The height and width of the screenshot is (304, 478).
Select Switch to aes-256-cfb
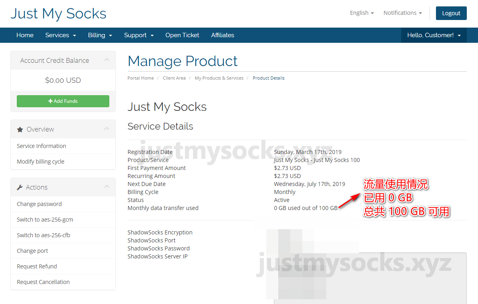tap(63, 235)
